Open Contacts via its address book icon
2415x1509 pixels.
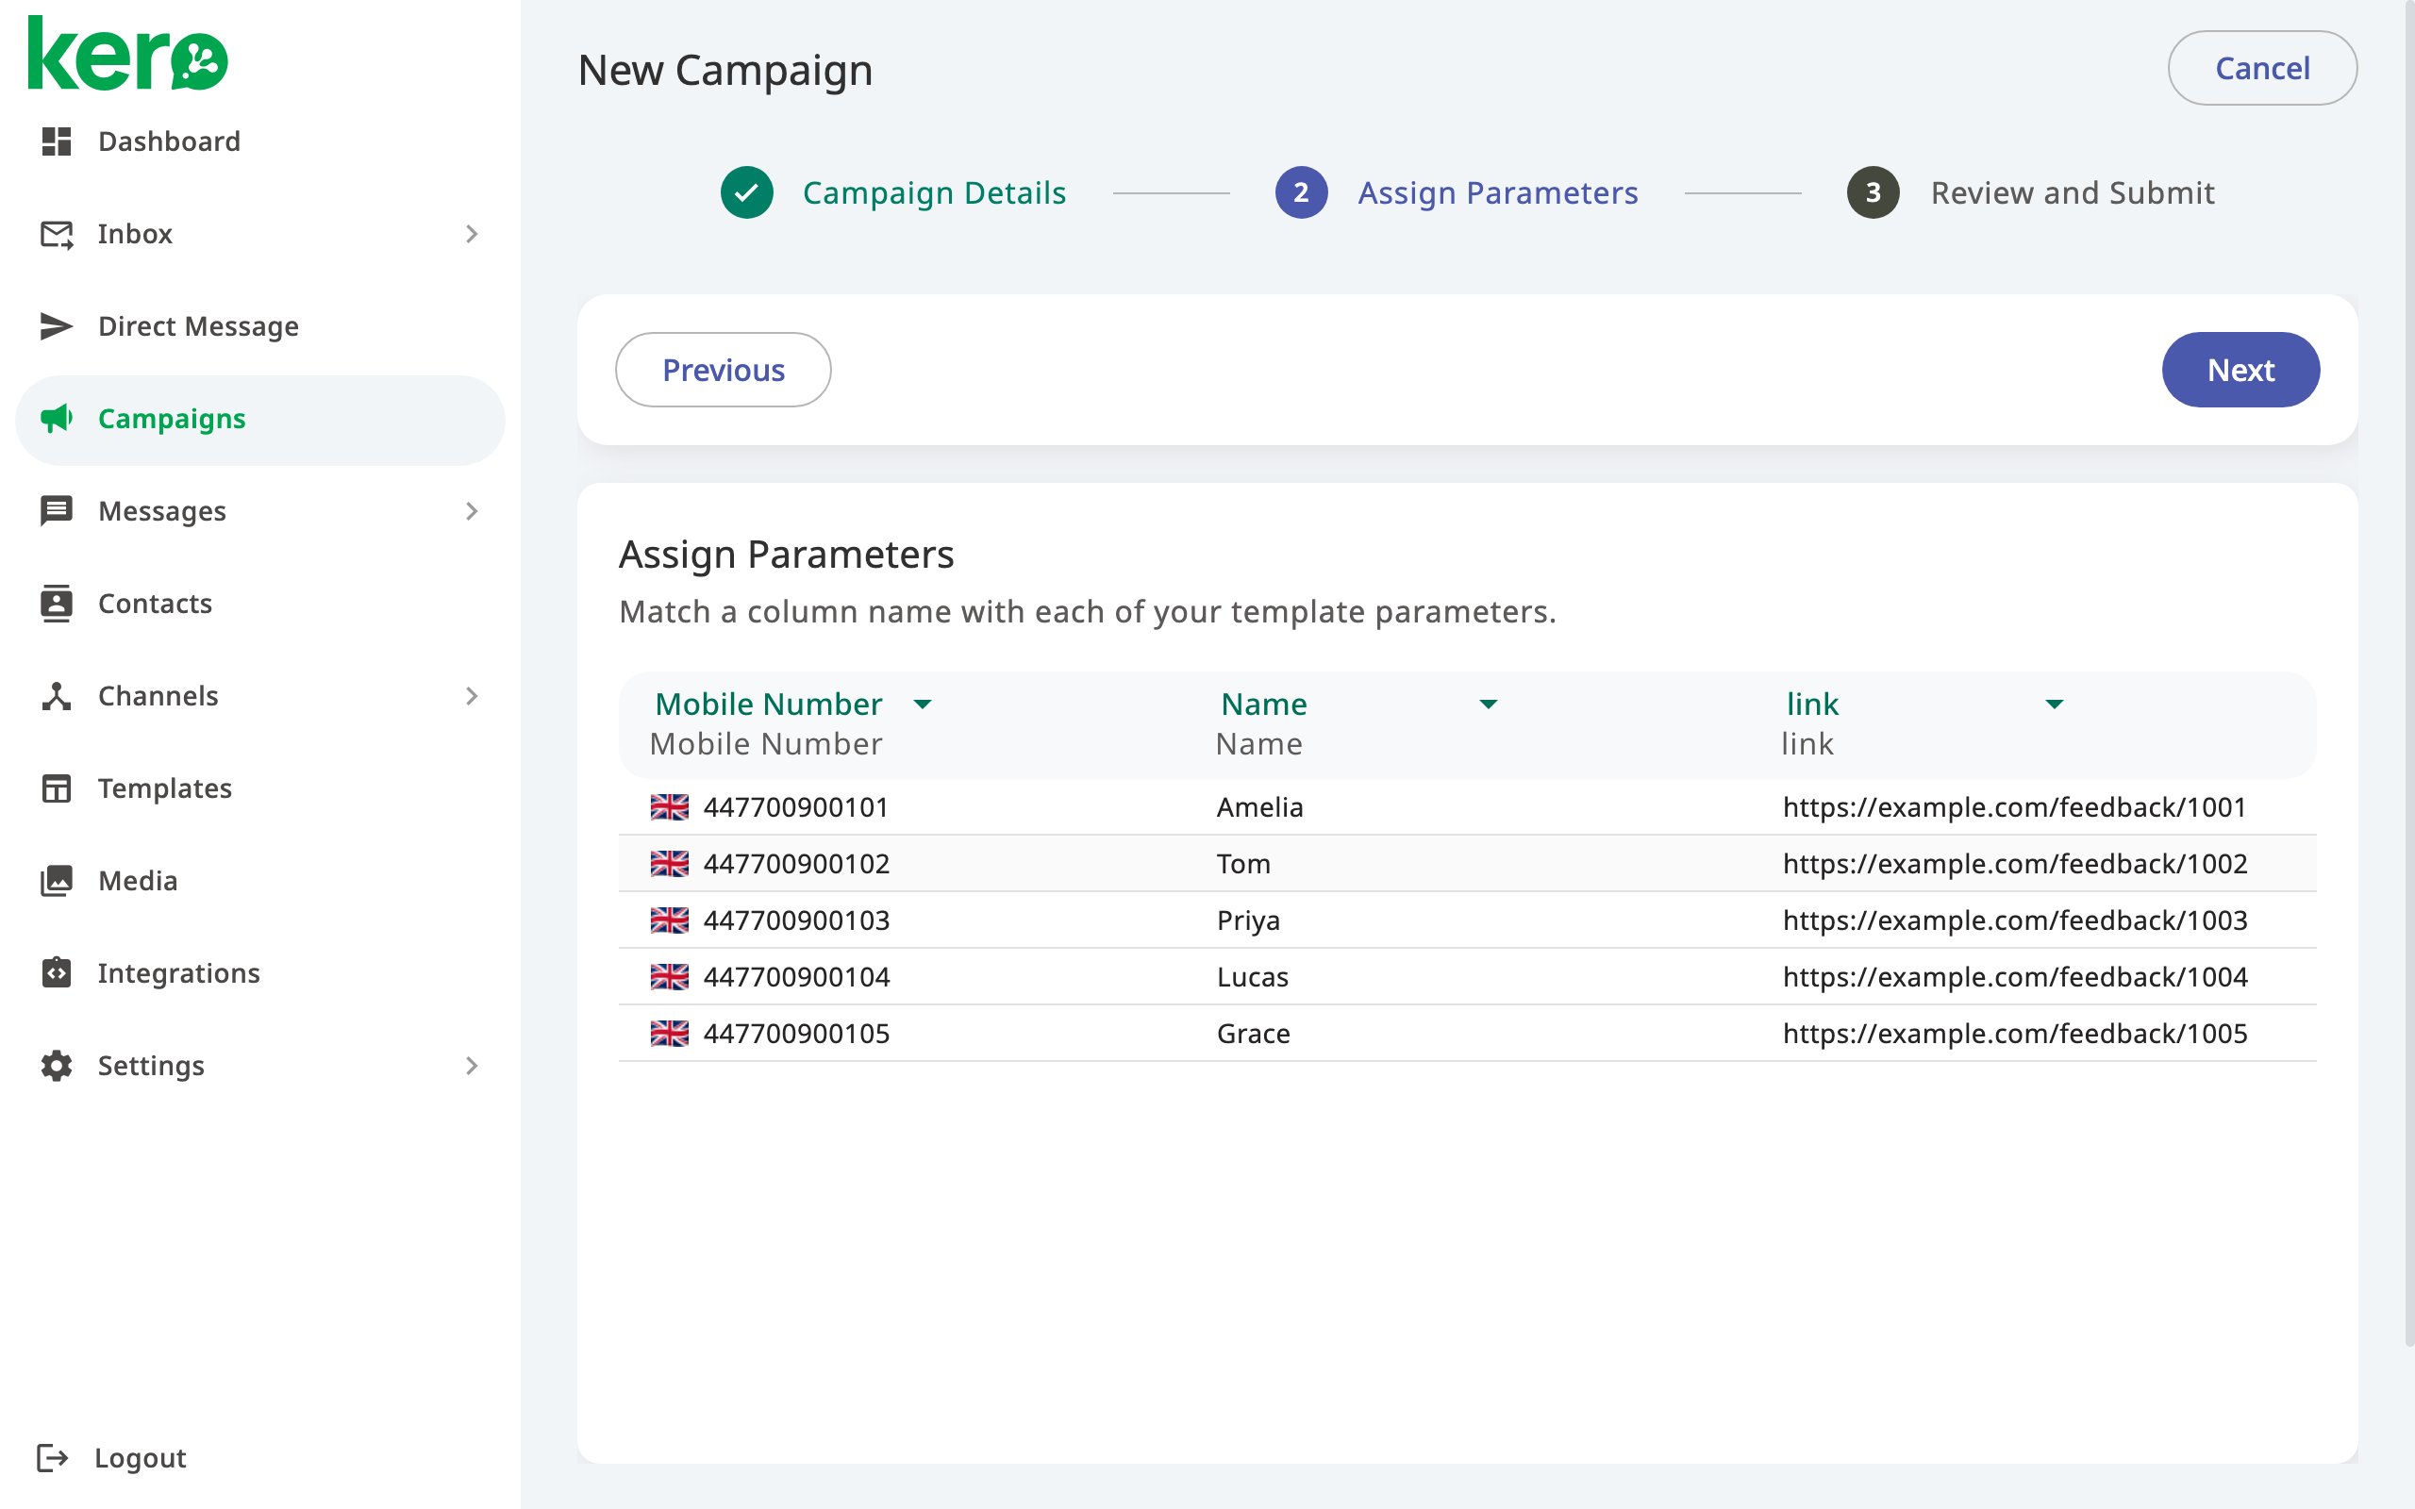56,604
